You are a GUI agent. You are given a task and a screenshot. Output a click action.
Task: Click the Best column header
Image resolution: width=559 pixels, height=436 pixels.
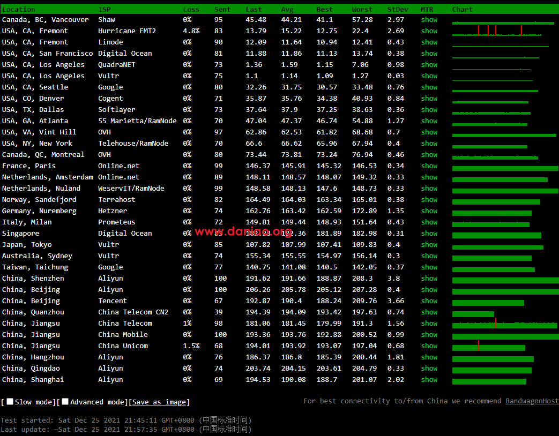click(x=325, y=9)
